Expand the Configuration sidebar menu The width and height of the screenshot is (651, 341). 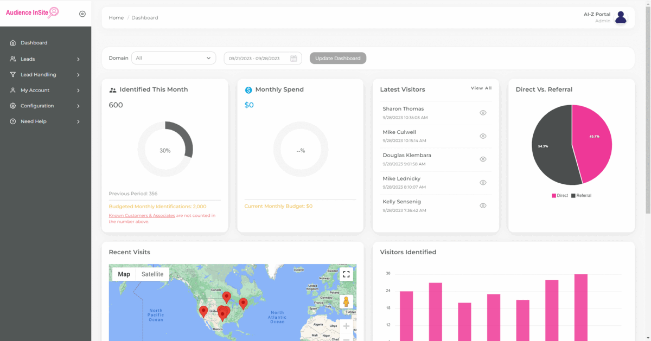tap(45, 106)
